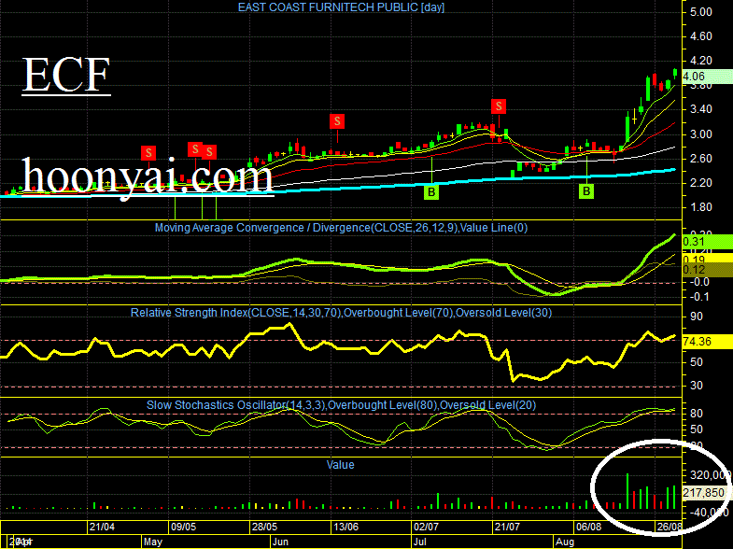Click the 28/05 date label
Screen dimensions: 733x549
click(x=264, y=527)
